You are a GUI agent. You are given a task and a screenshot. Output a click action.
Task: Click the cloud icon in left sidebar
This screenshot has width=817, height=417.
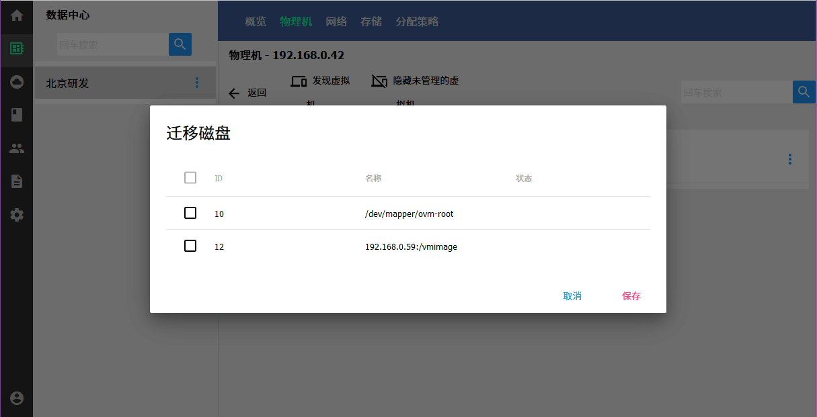[17, 82]
